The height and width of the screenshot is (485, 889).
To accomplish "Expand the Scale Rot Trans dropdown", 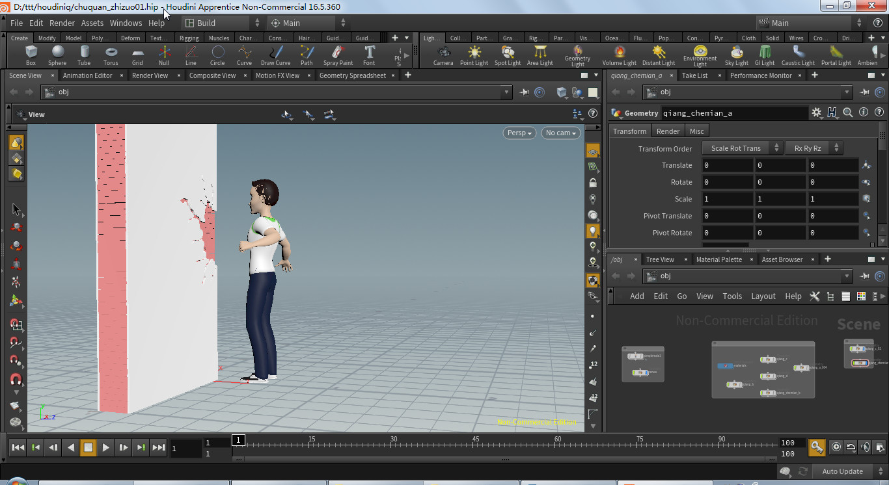I will pyautogui.click(x=742, y=148).
